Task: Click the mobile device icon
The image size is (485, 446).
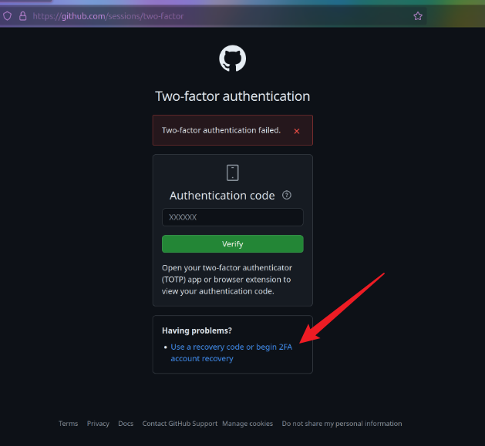Action: click(232, 173)
